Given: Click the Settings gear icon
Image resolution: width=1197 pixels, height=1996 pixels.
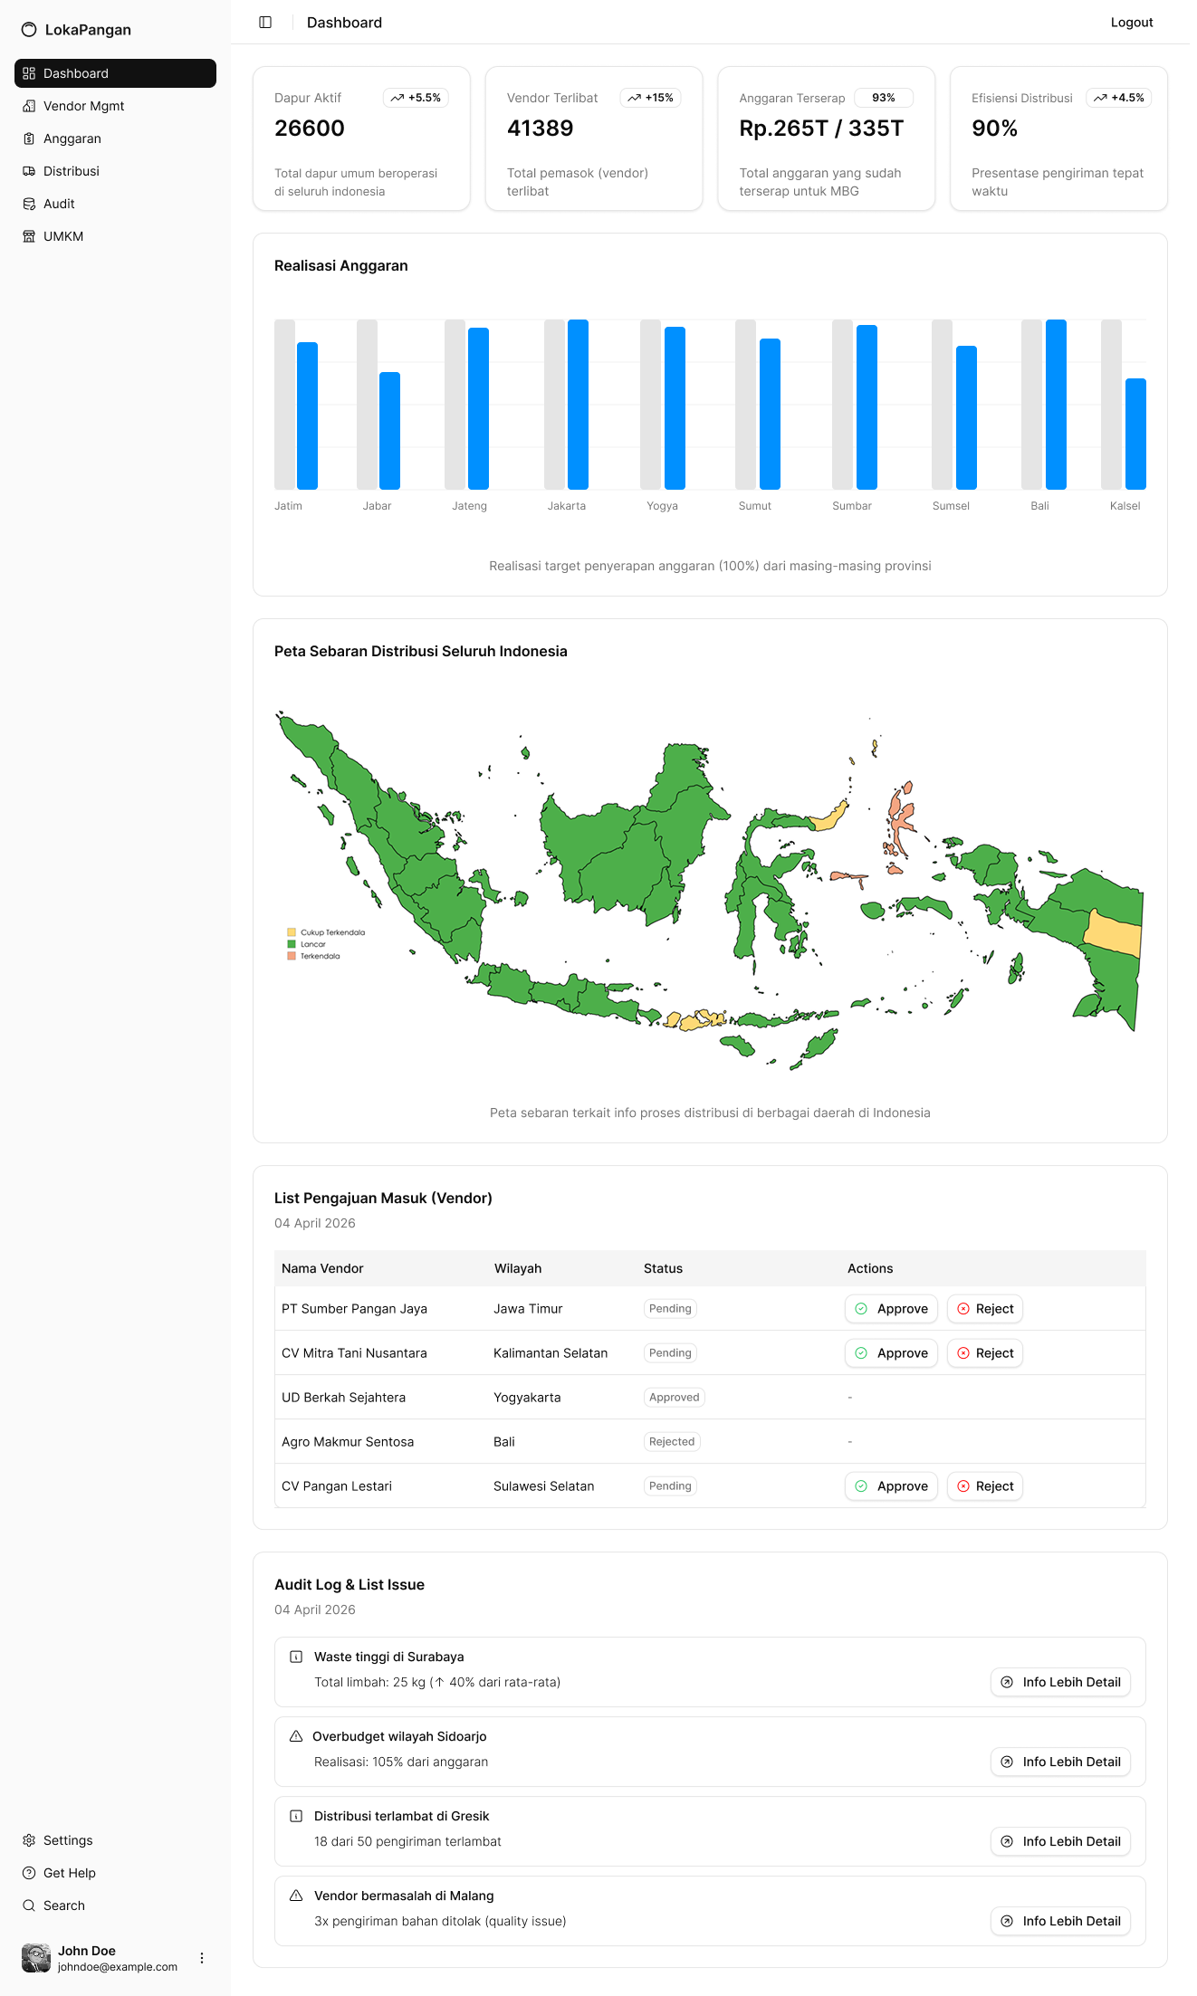Looking at the screenshot, I should click(x=29, y=1840).
